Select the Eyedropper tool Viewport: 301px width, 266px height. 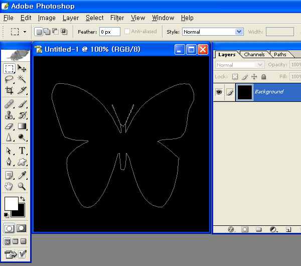(22, 175)
